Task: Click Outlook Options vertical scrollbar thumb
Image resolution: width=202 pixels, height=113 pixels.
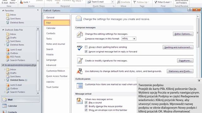Action: click(x=198, y=33)
